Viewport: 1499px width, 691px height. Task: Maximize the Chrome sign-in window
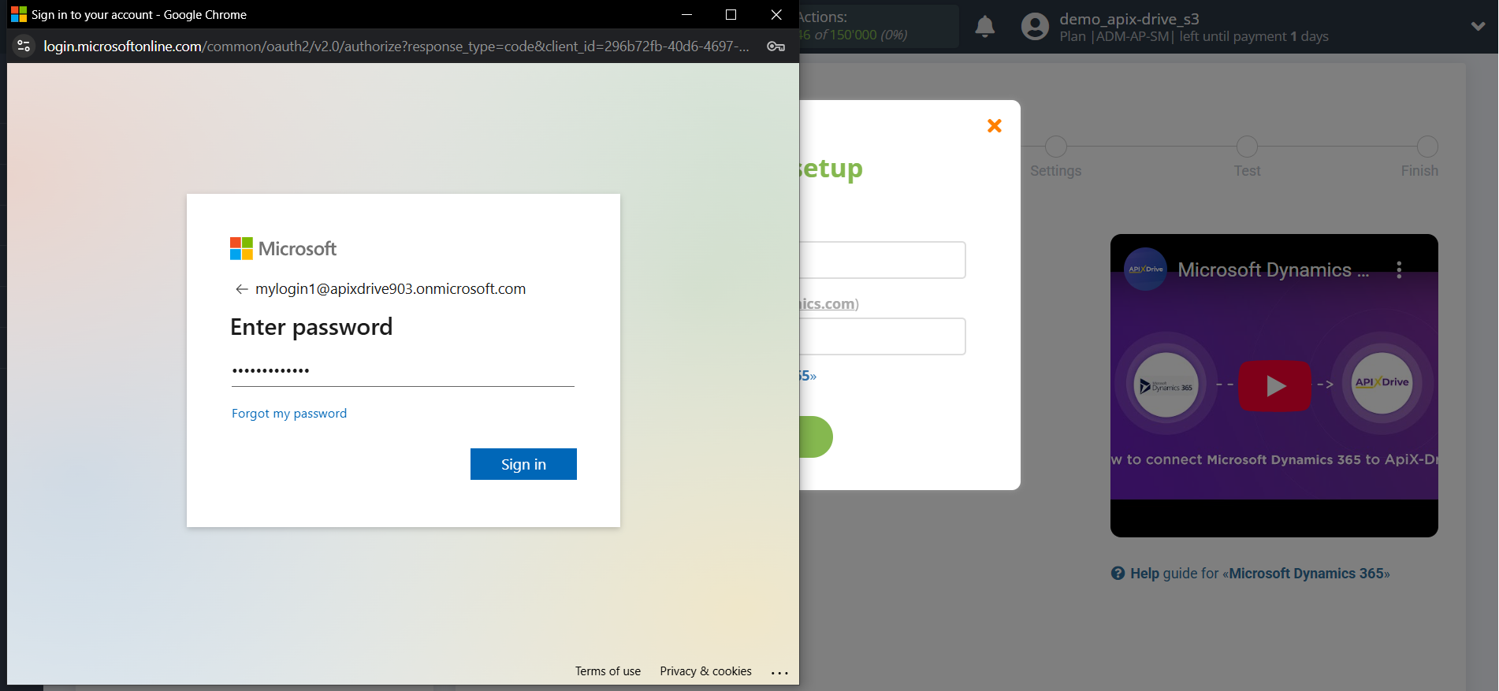[731, 14]
